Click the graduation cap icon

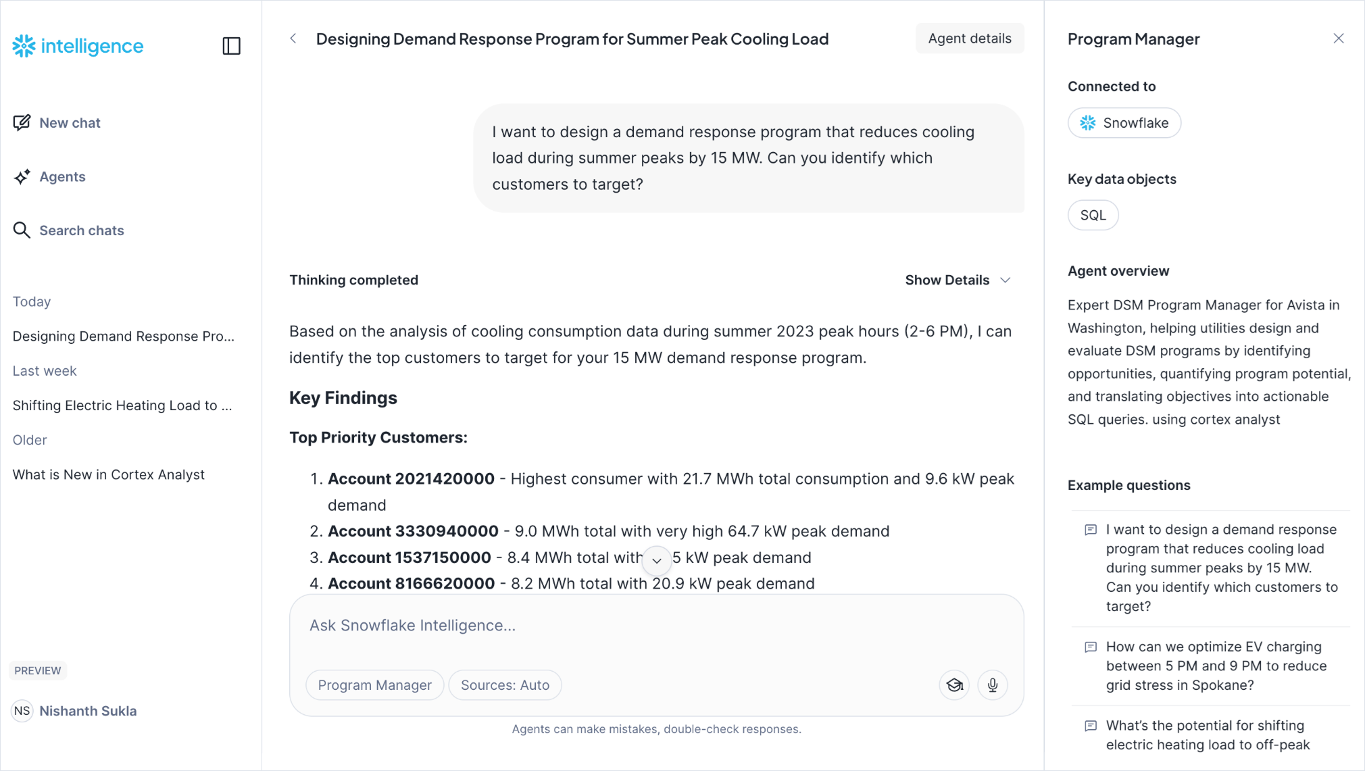[x=954, y=685]
